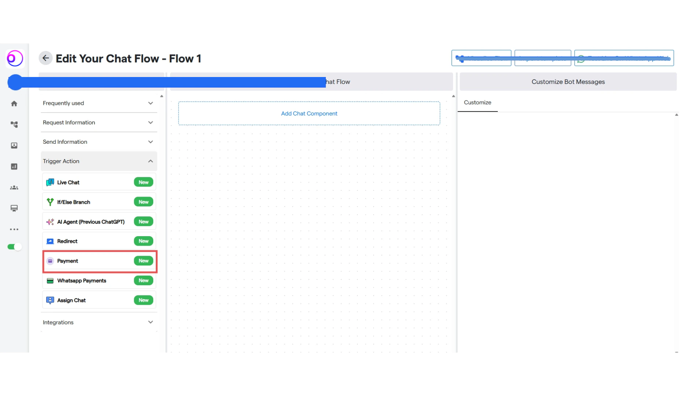Click the Redirect arrow icon
The height and width of the screenshot is (396, 684).
(50, 241)
